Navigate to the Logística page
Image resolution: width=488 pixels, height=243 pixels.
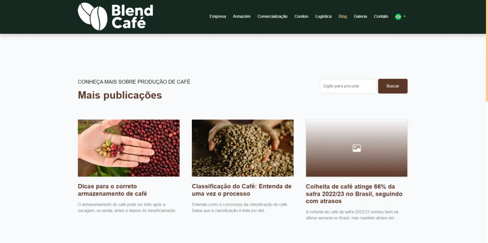[323, 17]
